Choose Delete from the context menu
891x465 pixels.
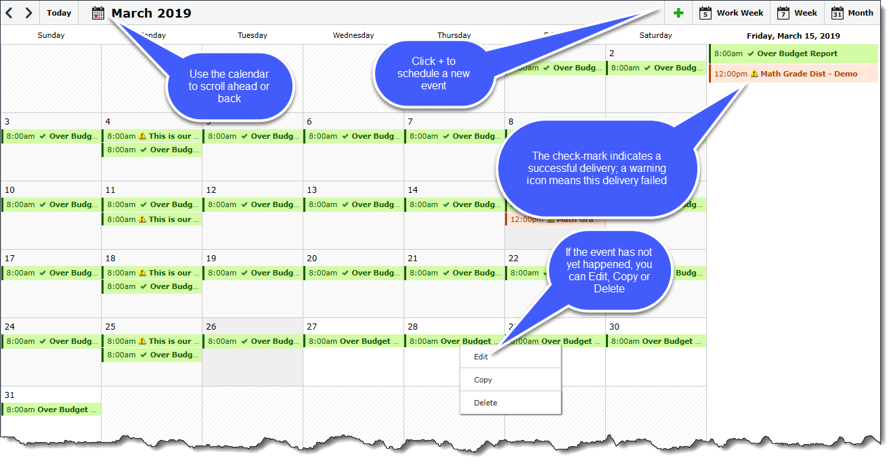pyautogui.click(x=485, y=403)
